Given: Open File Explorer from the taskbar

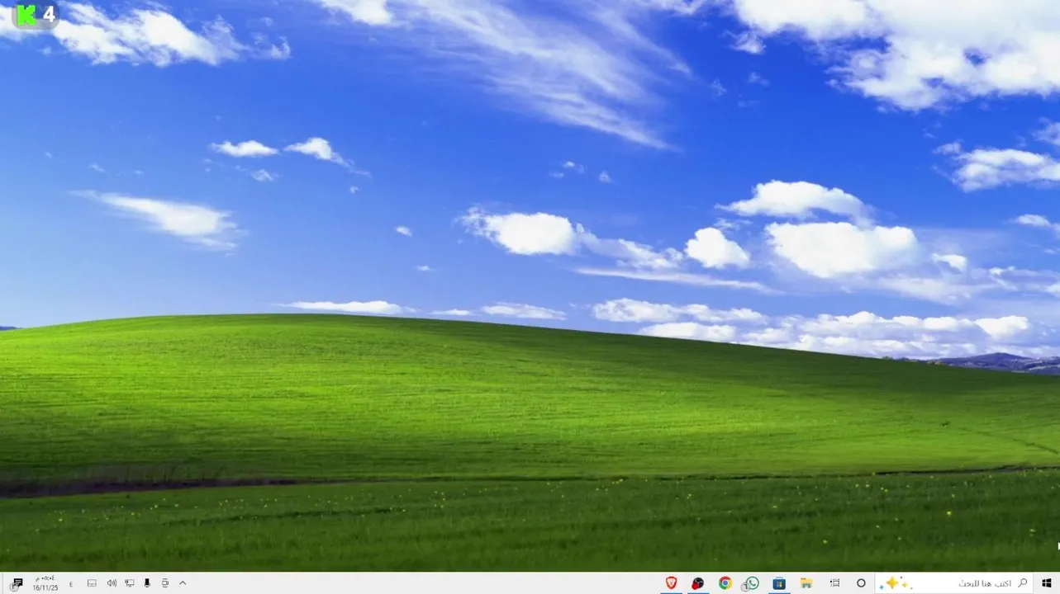Looking at the screenshot, I should (x=806, y=583).
